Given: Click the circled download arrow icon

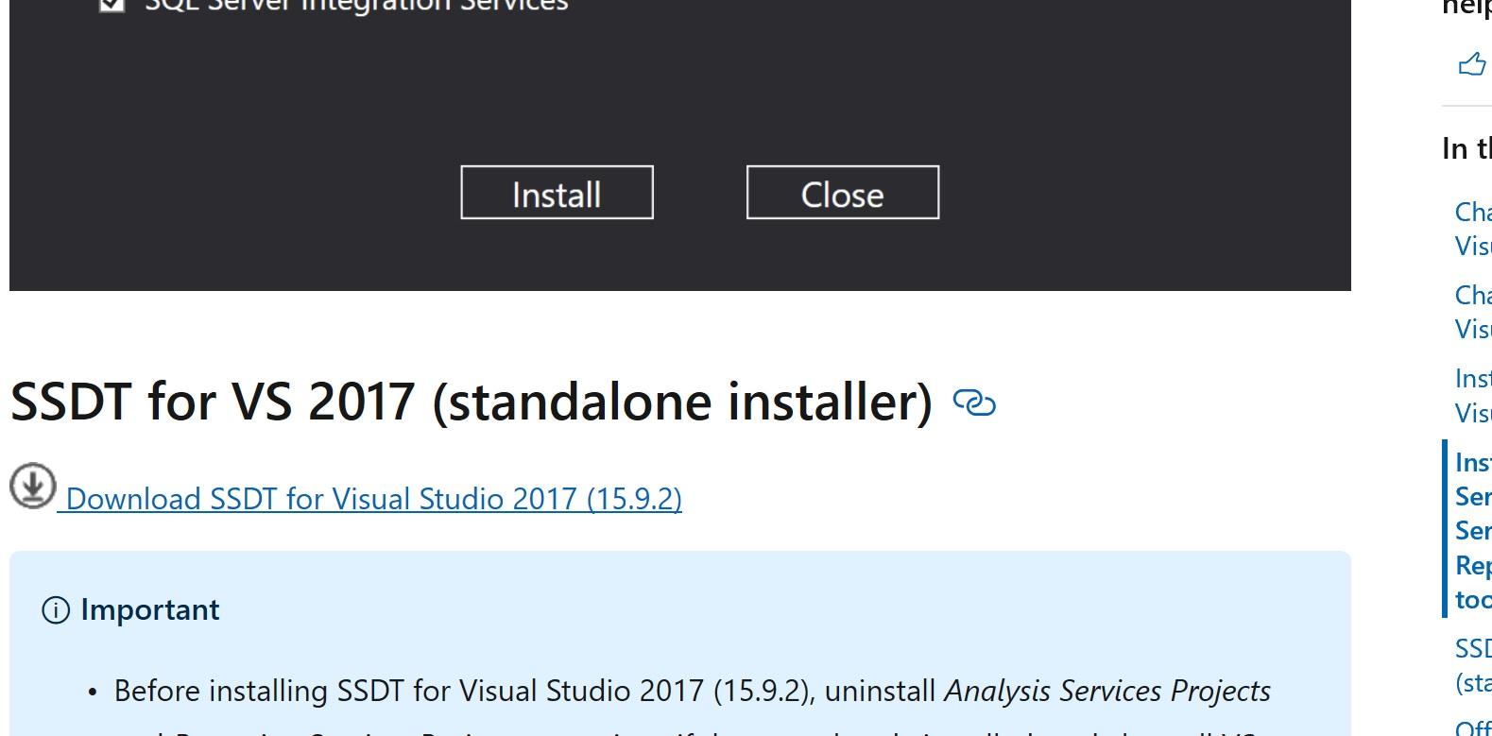Looking at the screenshot, I should [32, 486].
